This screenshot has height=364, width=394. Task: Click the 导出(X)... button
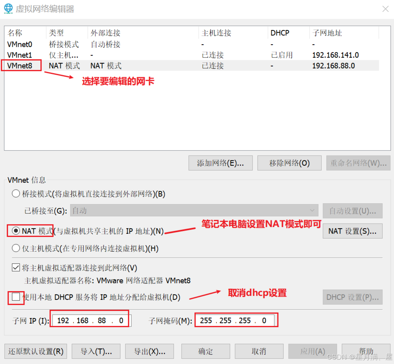(150, 351)
